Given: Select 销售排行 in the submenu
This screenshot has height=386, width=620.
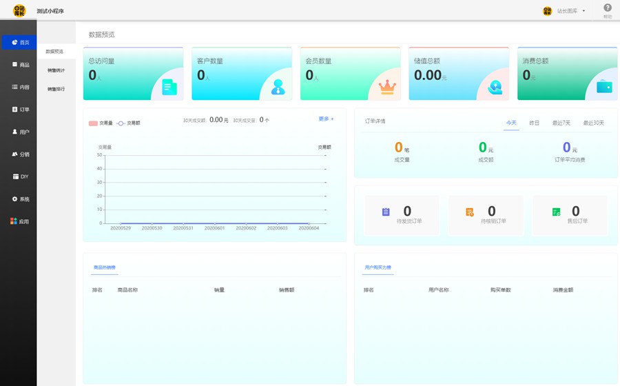Looking at the screenshot, I should [x=56, y=89].
